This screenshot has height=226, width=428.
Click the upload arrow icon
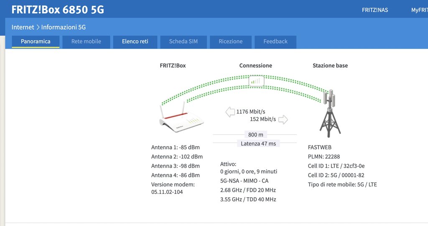click(283, 119)
